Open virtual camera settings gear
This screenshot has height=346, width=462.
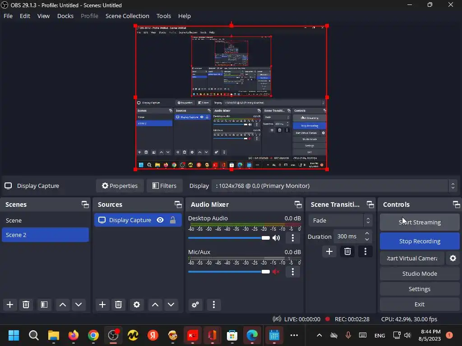point(453,258)
